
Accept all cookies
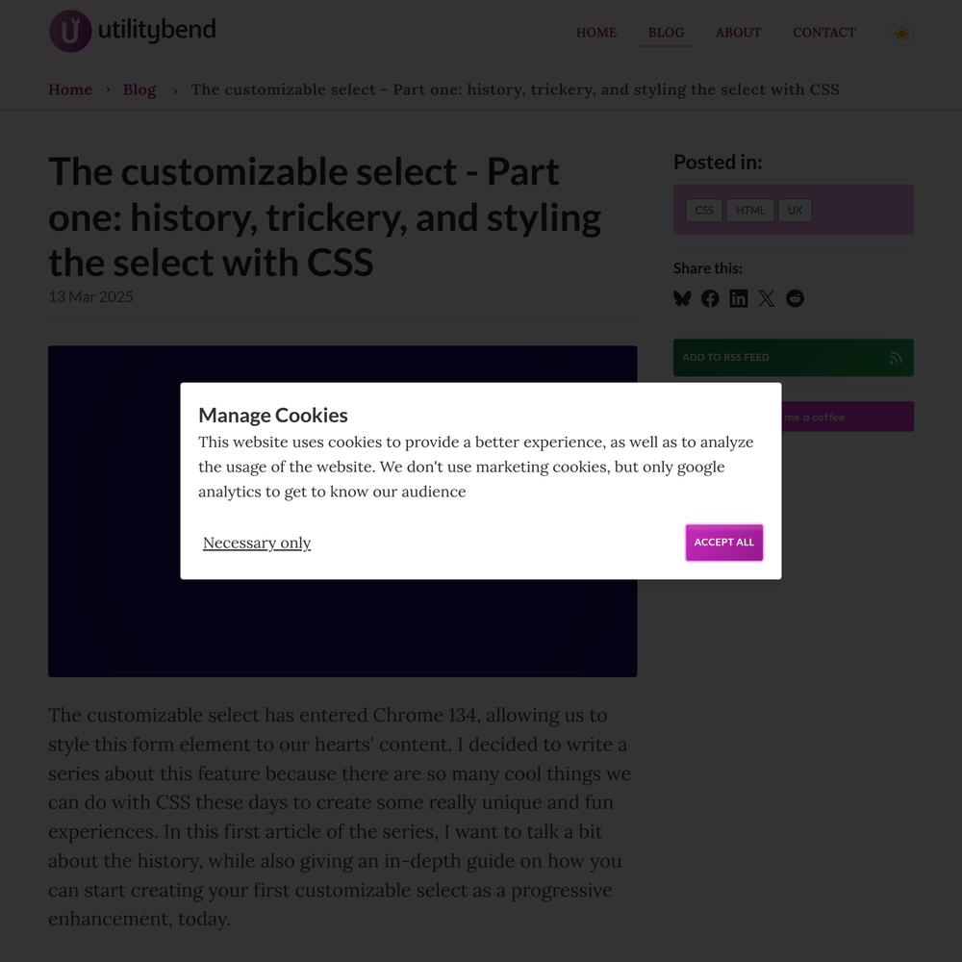[724, 543]
